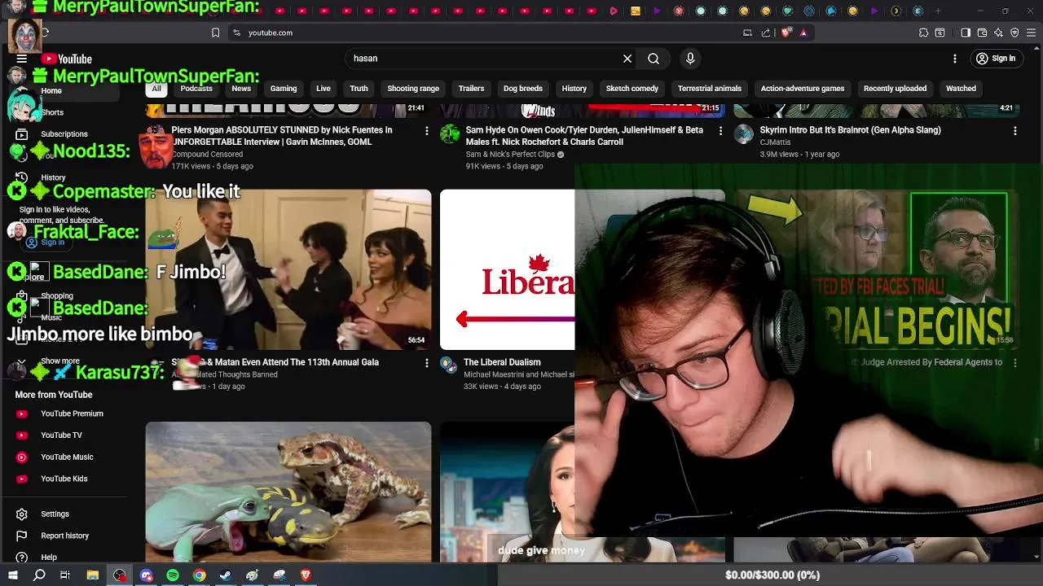Open options menu for Sam Hyde video

[720, 130]
